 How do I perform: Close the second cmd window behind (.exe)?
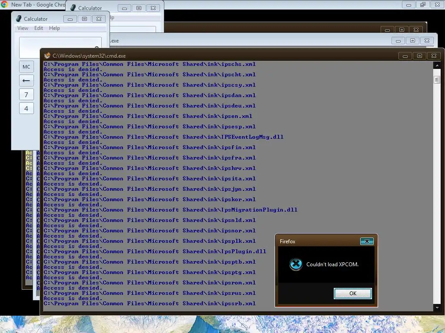[427, 41]
